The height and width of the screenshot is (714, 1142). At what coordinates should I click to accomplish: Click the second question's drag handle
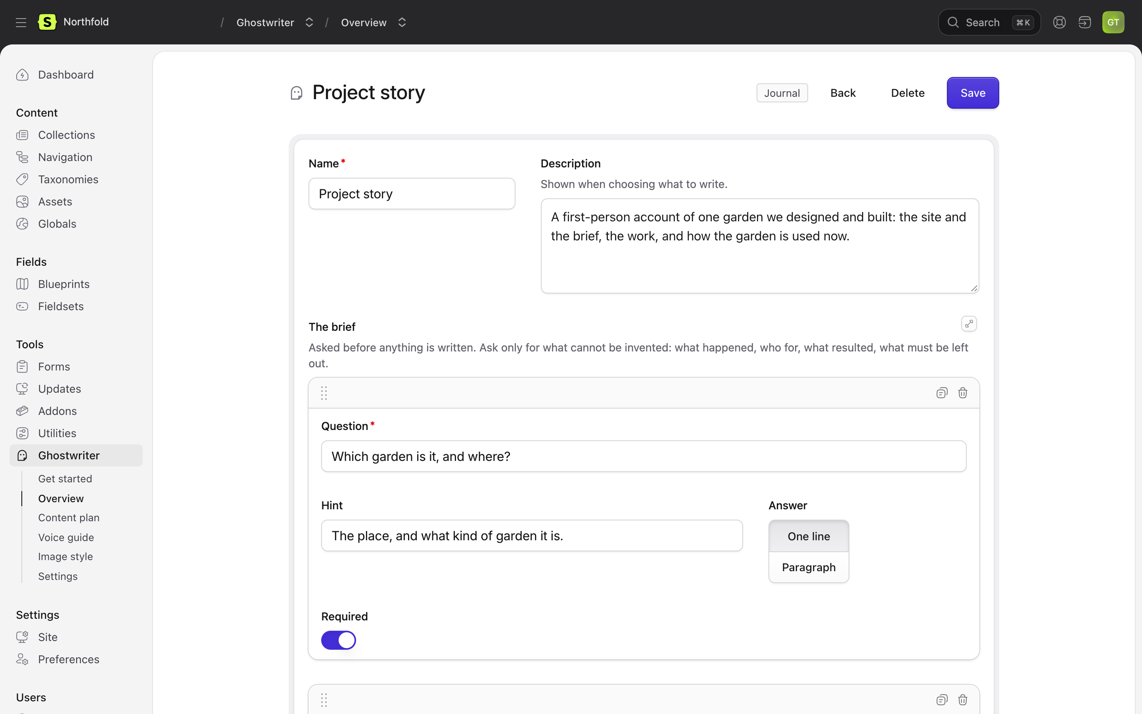coord(324,700)
